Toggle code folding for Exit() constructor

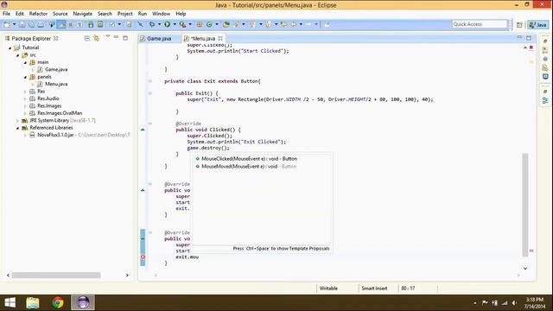[x=149, y=93]
